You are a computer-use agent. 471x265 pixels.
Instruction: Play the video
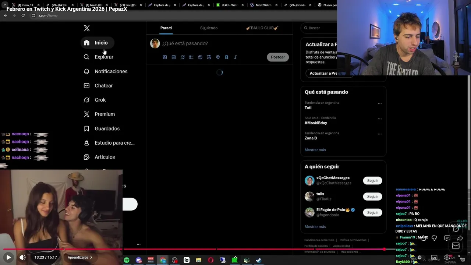(x=8, y=257)
